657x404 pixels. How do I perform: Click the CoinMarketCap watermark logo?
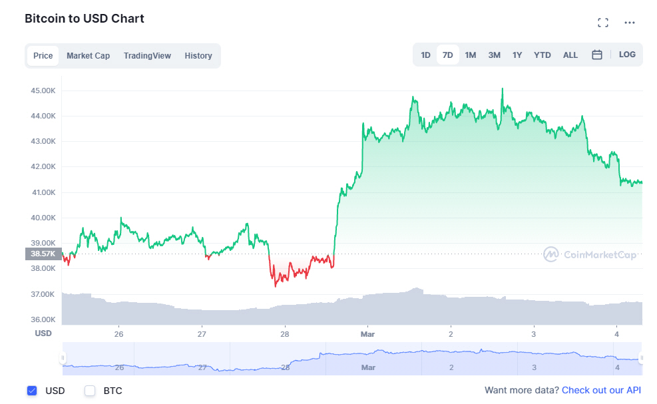coord(589,254)
